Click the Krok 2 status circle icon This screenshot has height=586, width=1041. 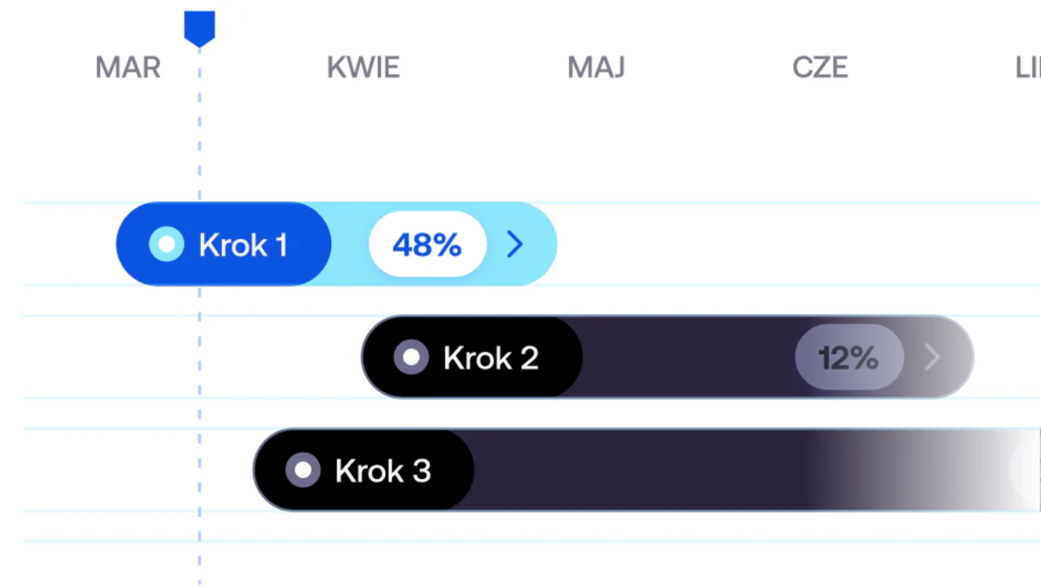411,357
